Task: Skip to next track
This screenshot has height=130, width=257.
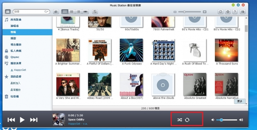Action: pos(34,120)
